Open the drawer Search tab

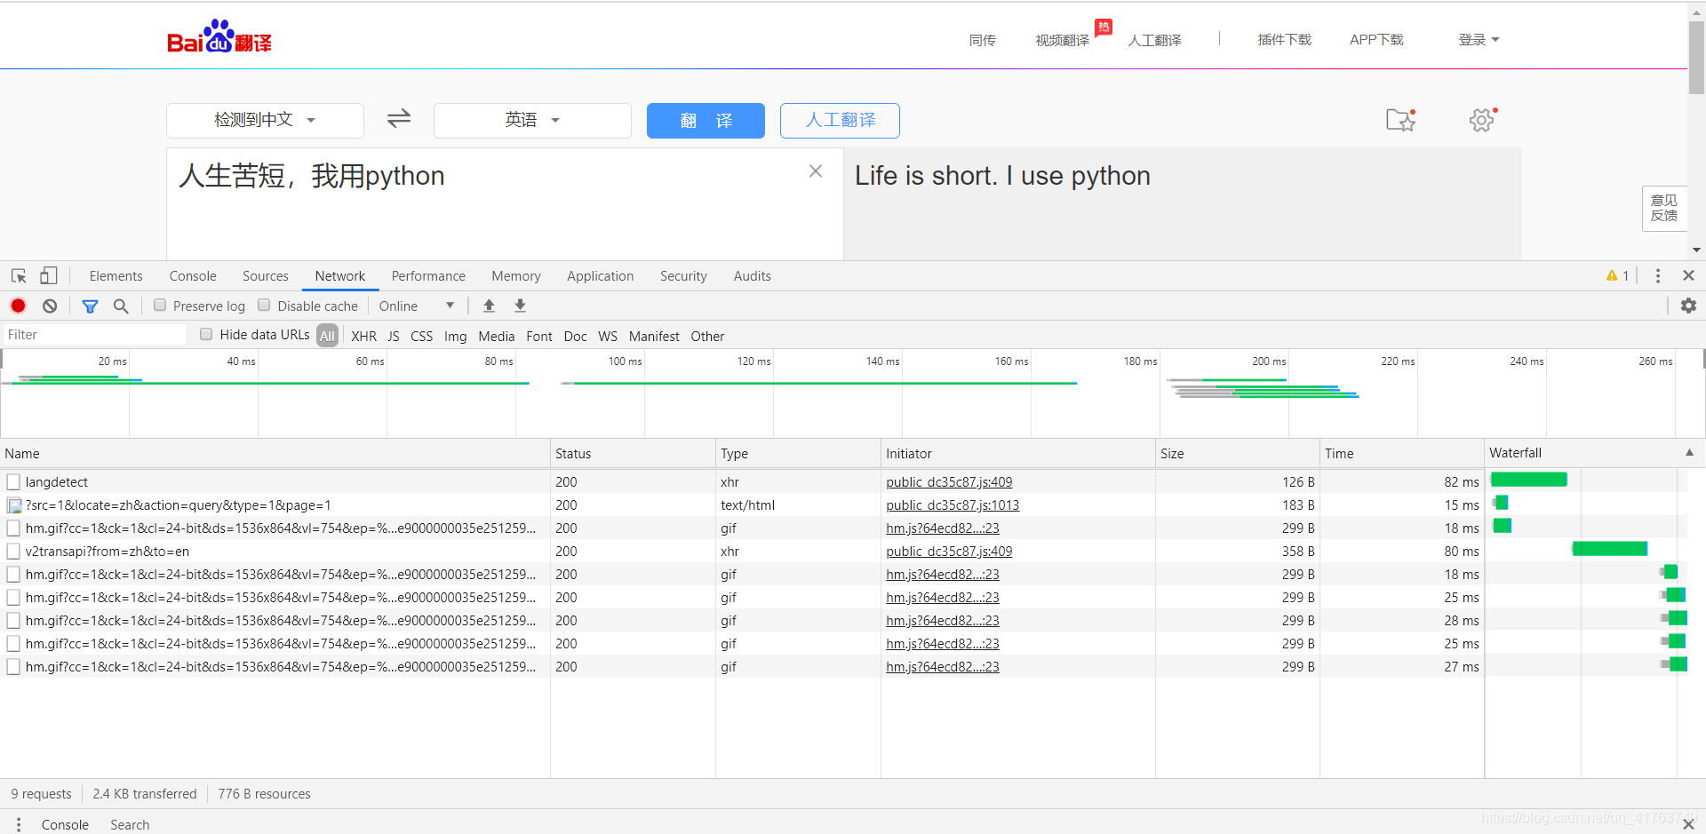coord(130,824)
